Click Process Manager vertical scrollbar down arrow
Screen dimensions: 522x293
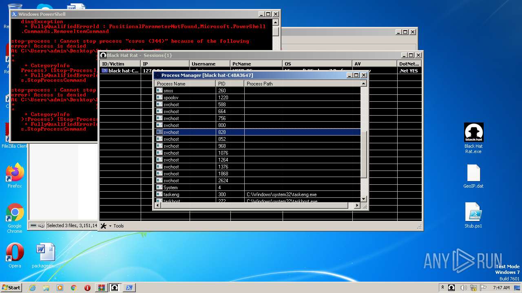364,199
